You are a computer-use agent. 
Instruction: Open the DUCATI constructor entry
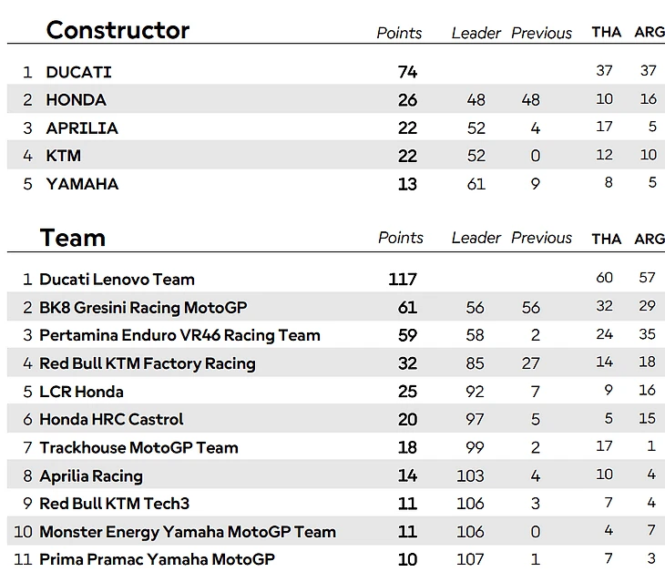click(78, 72)
